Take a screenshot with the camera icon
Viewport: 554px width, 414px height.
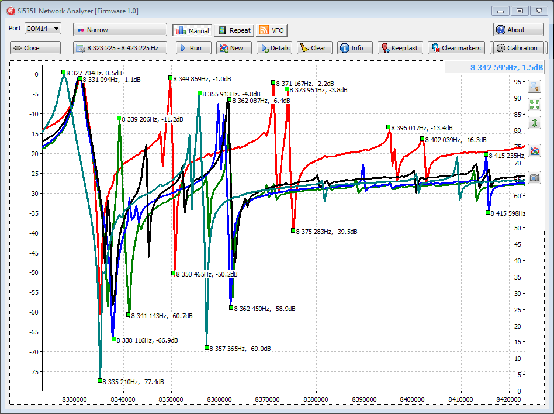click(x=534, y=178)
